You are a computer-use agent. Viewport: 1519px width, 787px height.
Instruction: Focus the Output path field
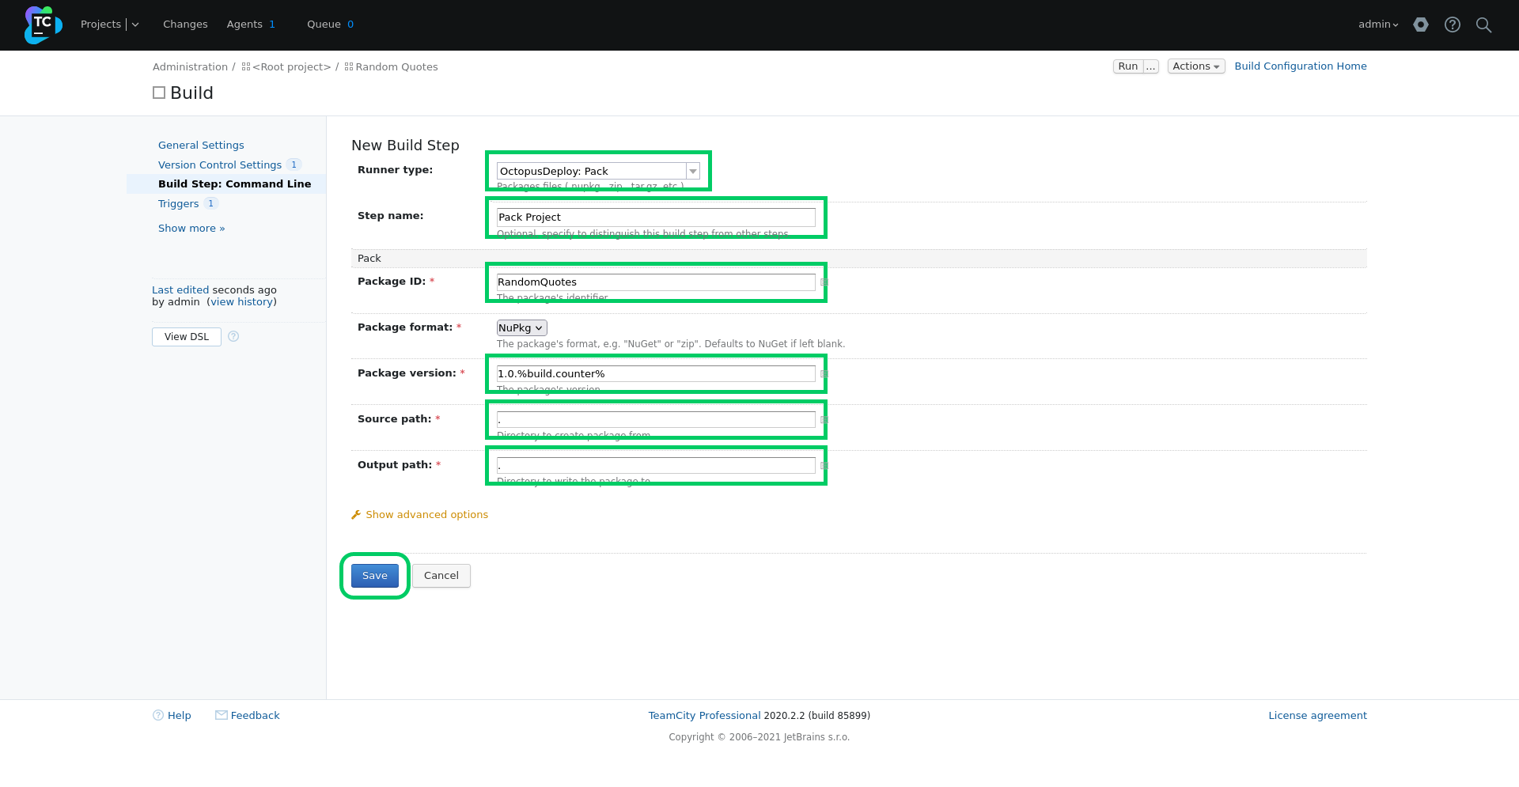656,466
